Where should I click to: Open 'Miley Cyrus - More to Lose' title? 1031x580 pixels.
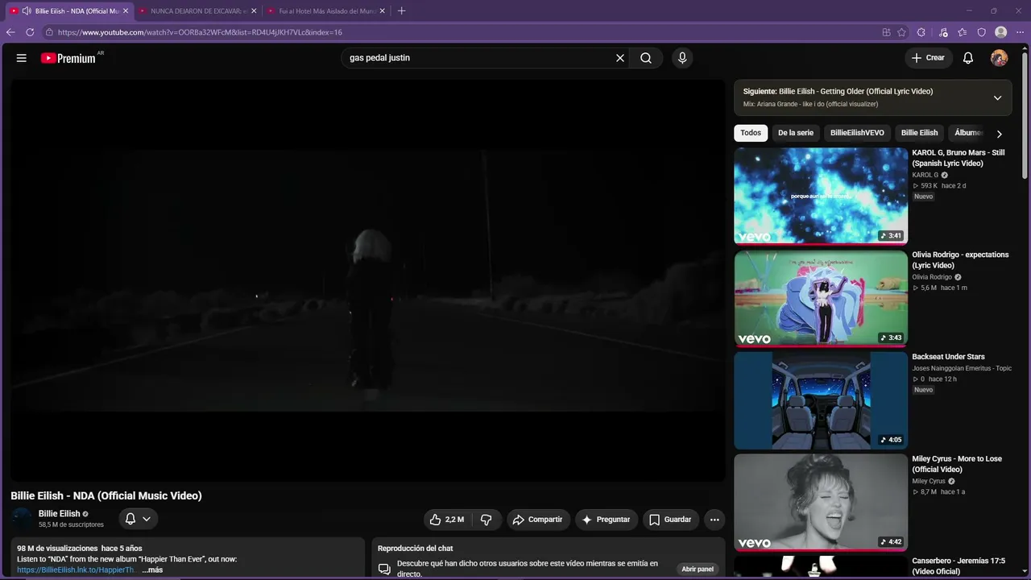(x=957, y=464)
